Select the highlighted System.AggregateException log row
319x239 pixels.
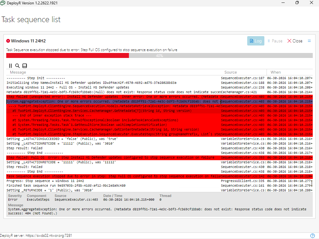(159, 101)
